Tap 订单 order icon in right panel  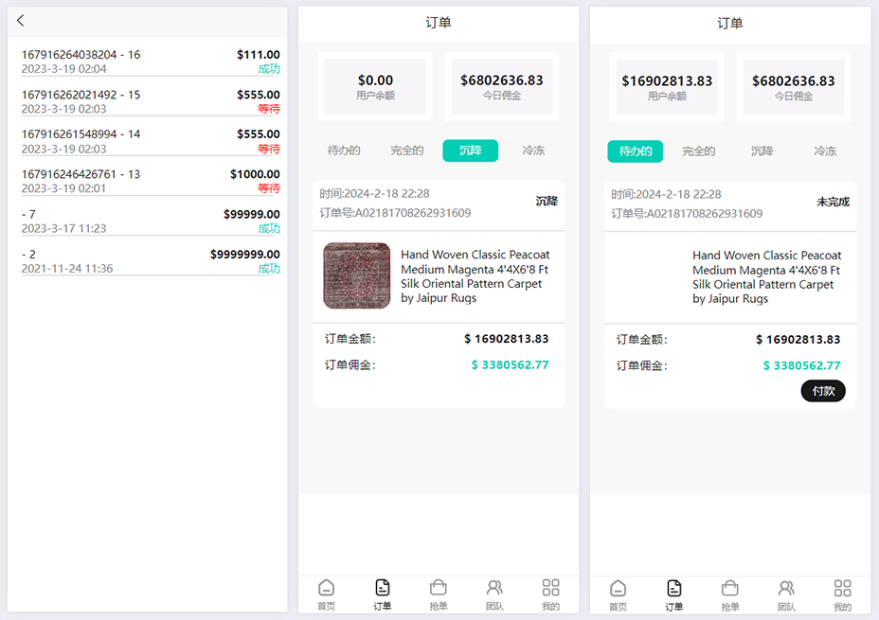[673, 595]
